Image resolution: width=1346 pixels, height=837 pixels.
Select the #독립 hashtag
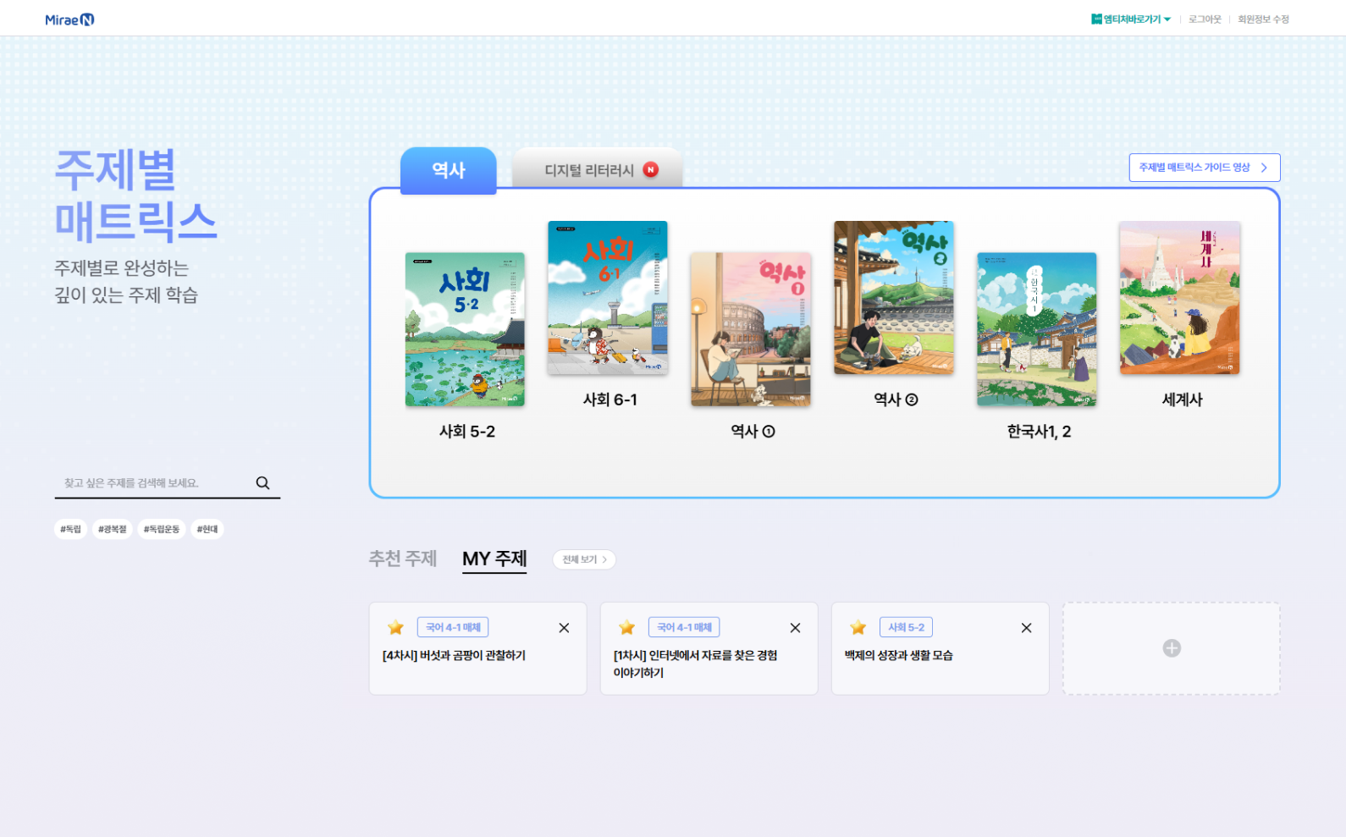[x=70, y=529]
